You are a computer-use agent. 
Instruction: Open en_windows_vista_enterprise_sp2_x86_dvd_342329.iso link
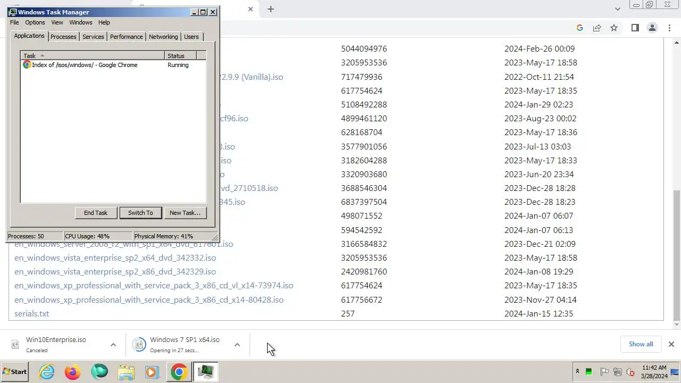(x=115, y=271)
